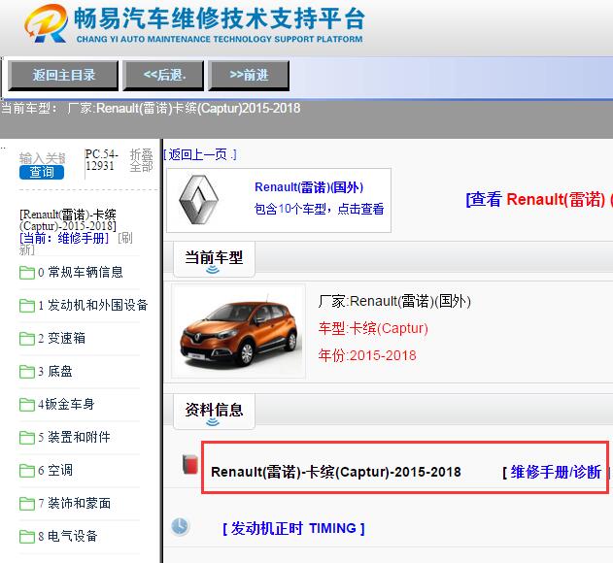This screenshot has width=613, height=563.
Task: Click 包含10个车型，点击查看 link
Action: (319, 209)
